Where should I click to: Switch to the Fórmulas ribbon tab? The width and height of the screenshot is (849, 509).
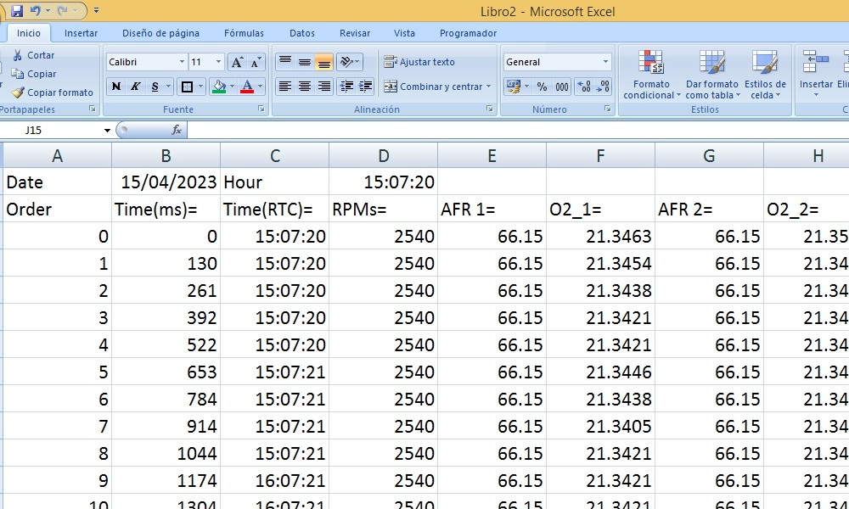point(244,33)
